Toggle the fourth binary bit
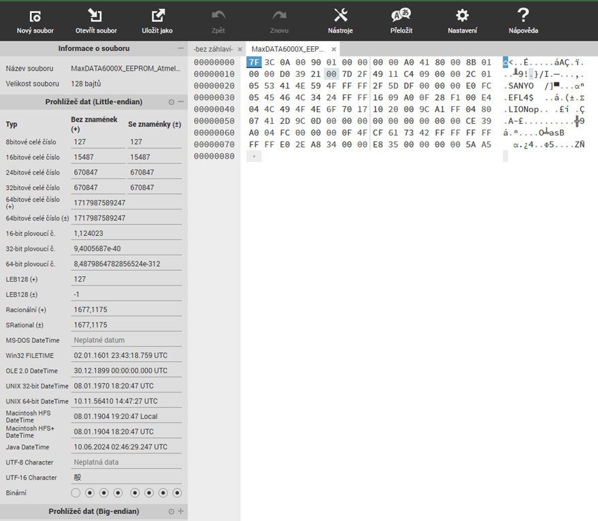 coord(118,493)
